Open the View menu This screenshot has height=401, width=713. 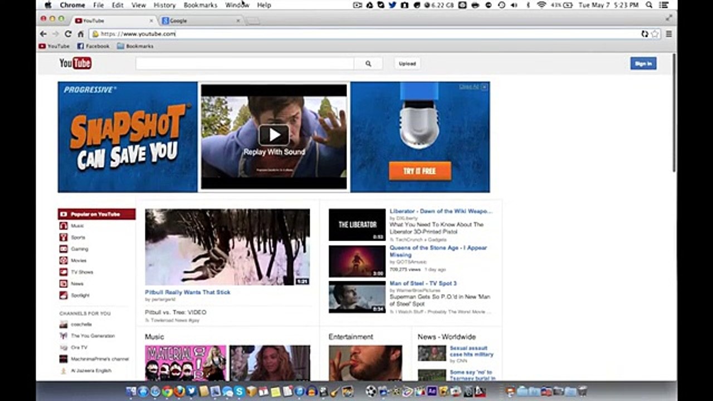139,5
